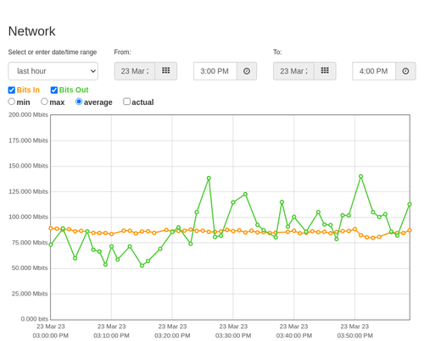Enable the actual checkbox
The image size is (424, 341).
(x=127, y=102)
